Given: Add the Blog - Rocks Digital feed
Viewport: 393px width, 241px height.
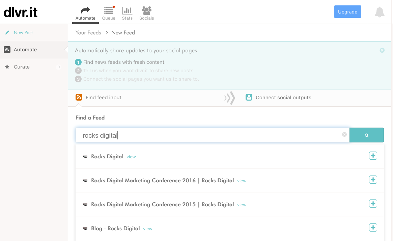Looking at the screenshot, I should (x=373, y=227).
